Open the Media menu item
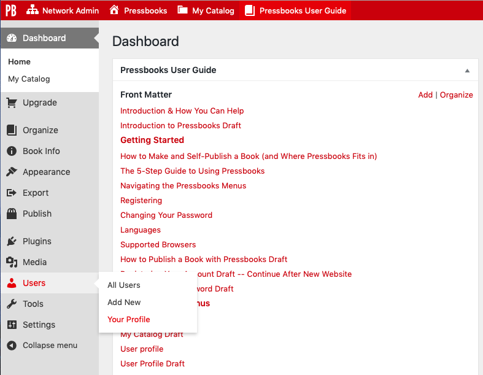The width and height of the screenshot is (483, 375). click(x=50, y=262)
